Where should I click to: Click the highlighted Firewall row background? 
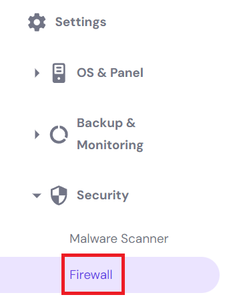pos(109,275)
